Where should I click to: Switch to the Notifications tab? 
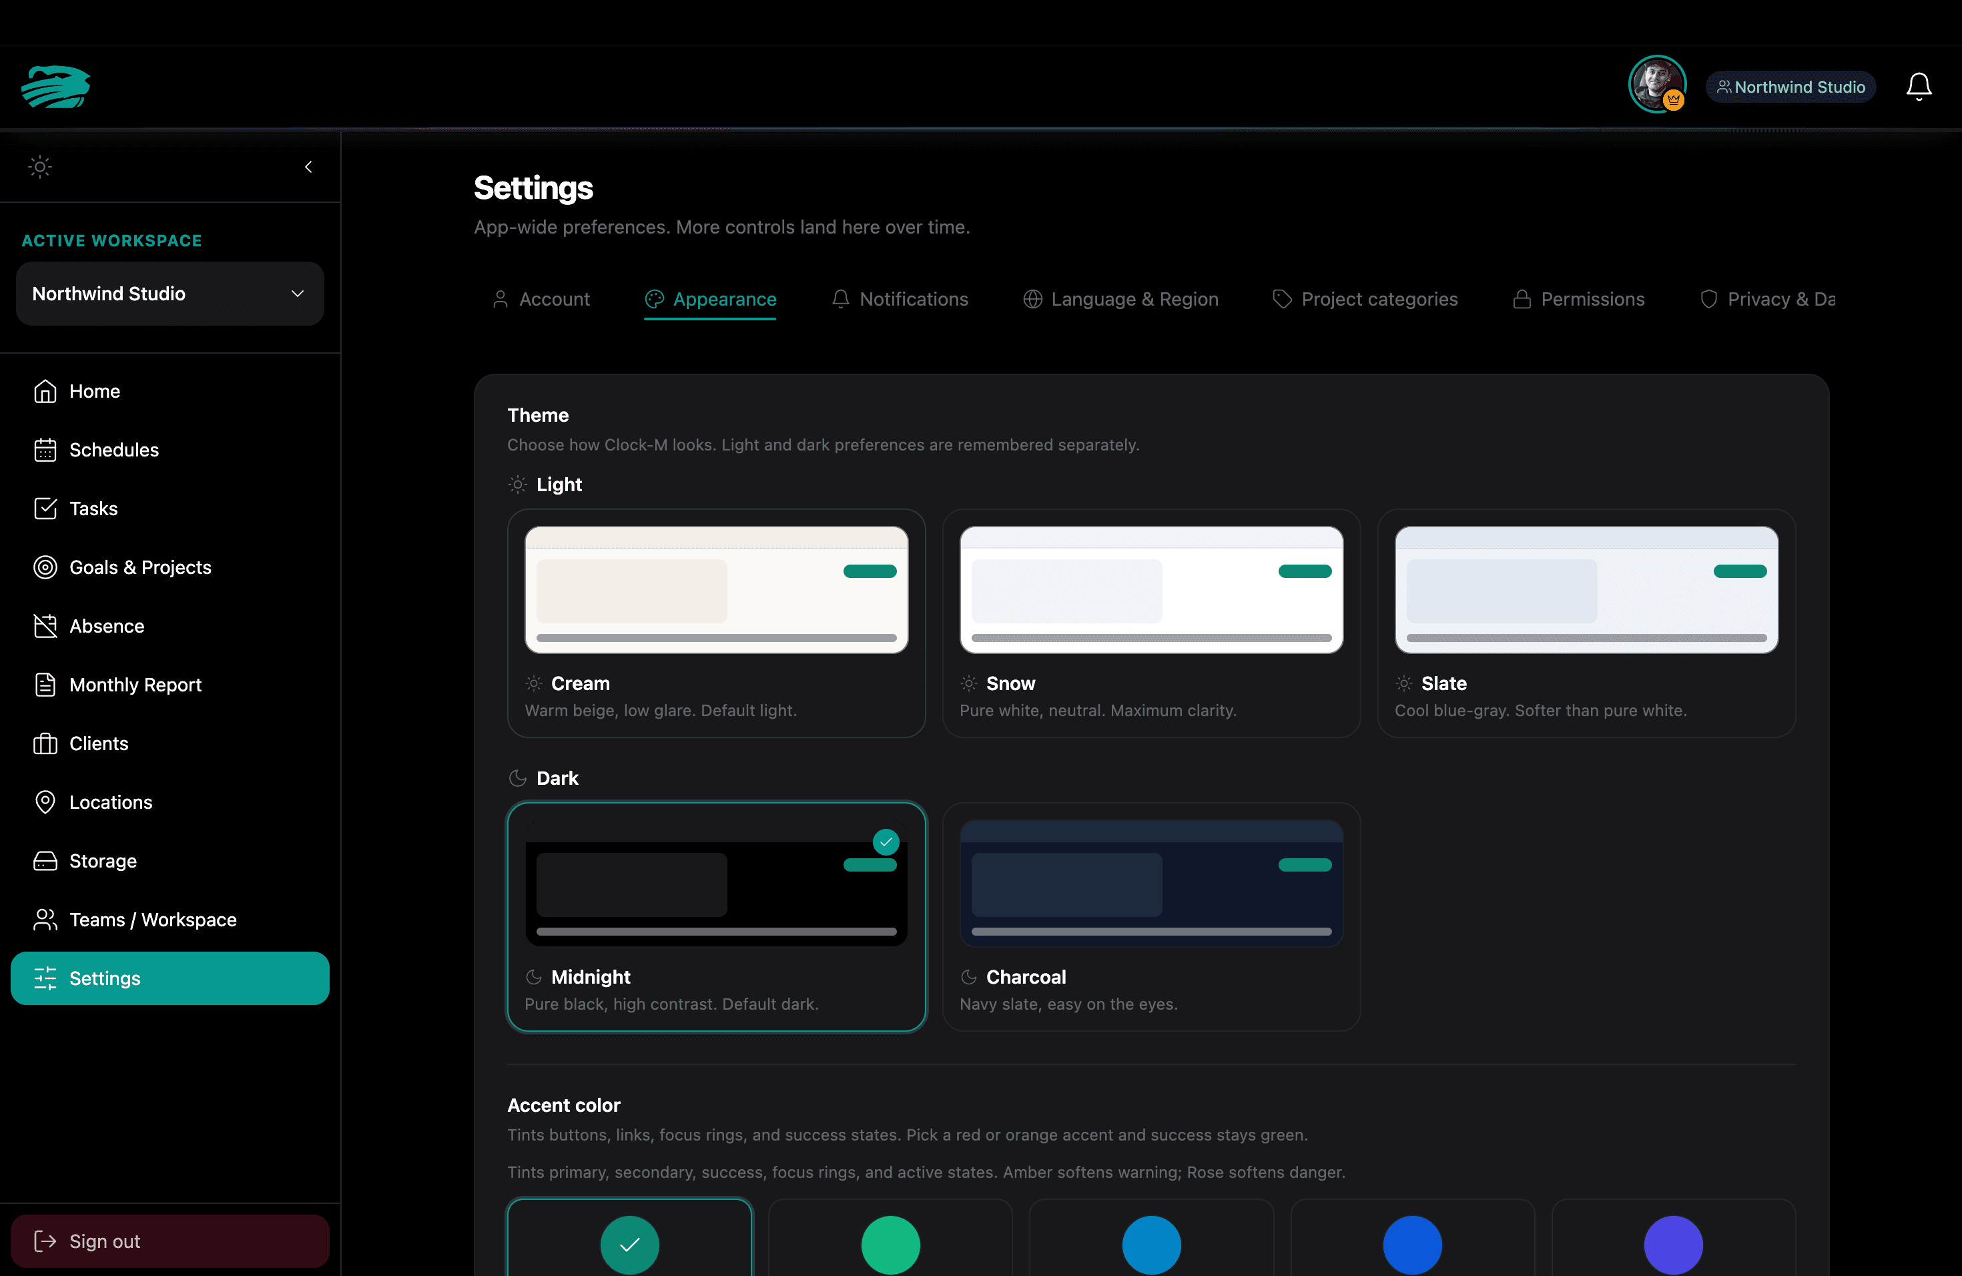click(x=900, y=299)
